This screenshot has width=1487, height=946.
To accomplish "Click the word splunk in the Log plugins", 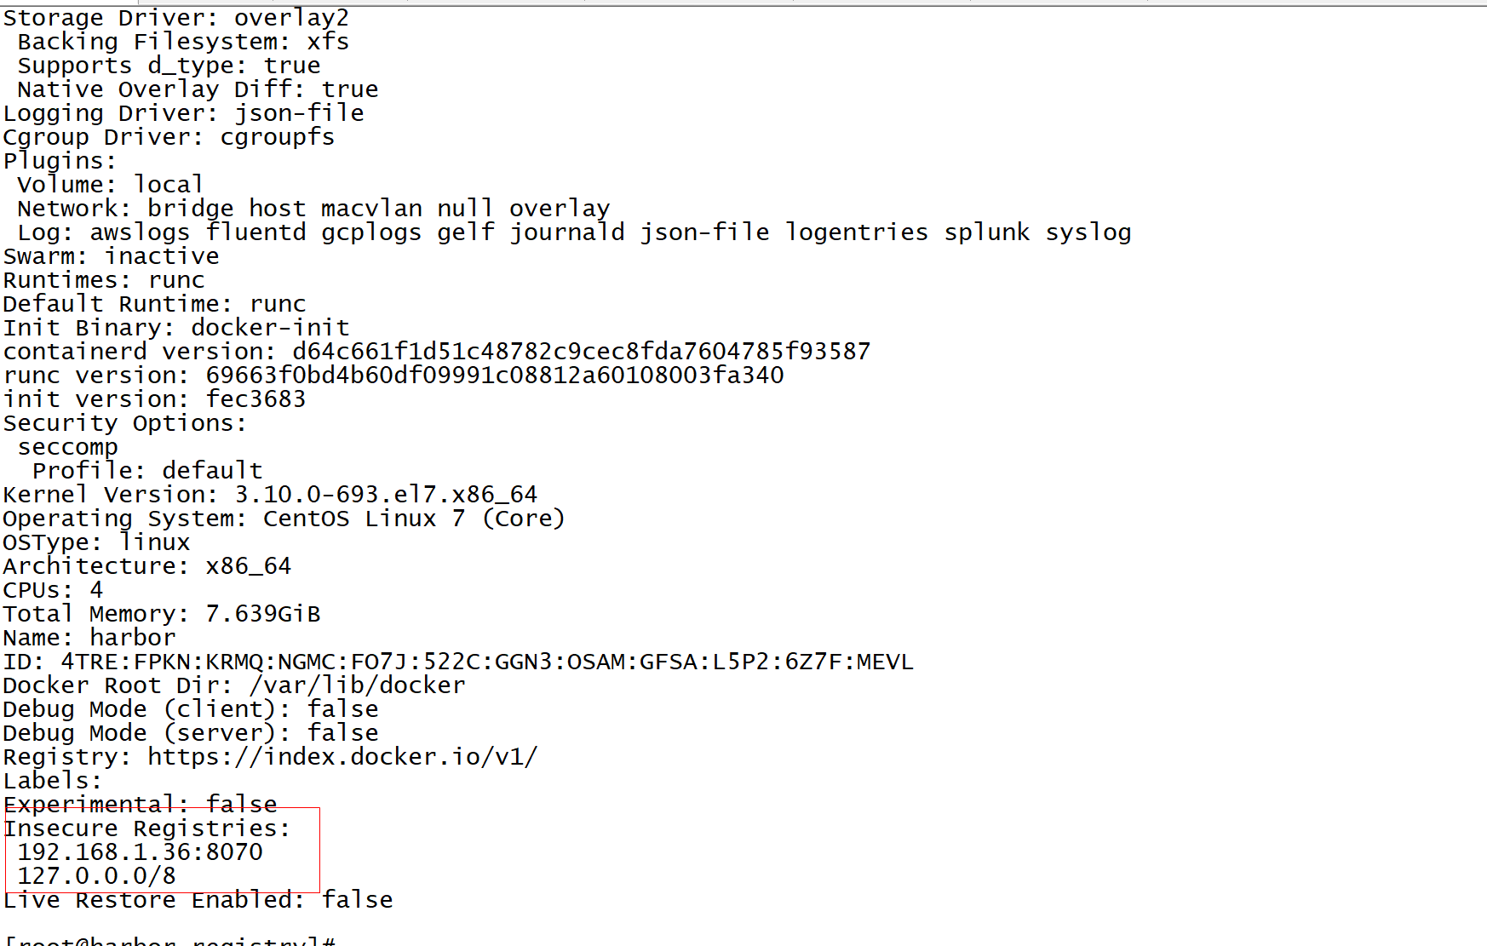I will (986, 232).
